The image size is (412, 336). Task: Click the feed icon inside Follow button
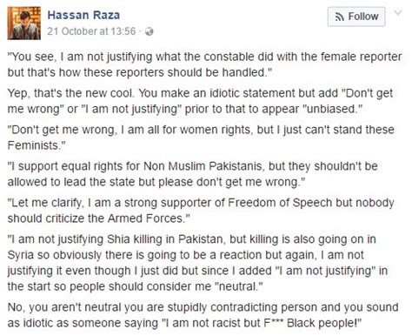point(339,17)
